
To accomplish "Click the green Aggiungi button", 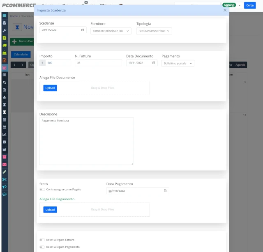I will (229, 5).
